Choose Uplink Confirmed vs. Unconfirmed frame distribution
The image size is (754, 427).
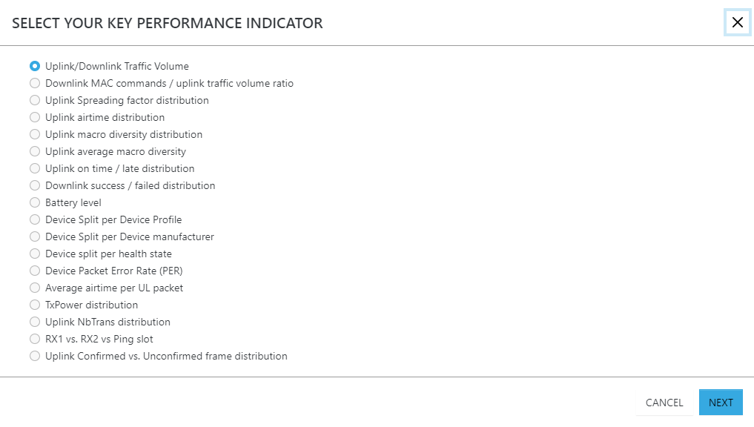pos(35,356)
